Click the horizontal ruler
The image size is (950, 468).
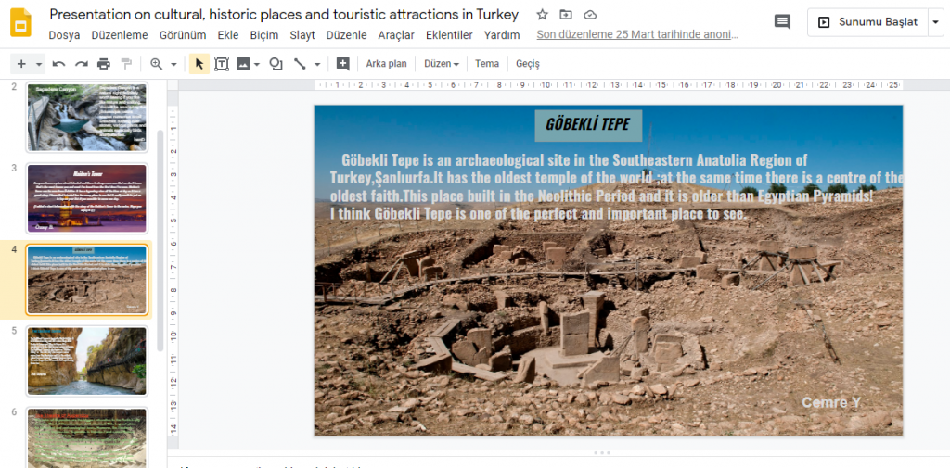[609, 84]
